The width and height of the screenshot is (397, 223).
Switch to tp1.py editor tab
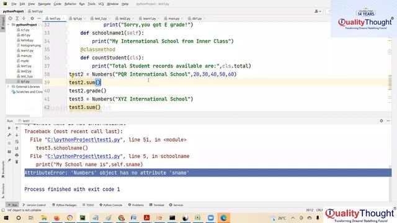(78, 19)
